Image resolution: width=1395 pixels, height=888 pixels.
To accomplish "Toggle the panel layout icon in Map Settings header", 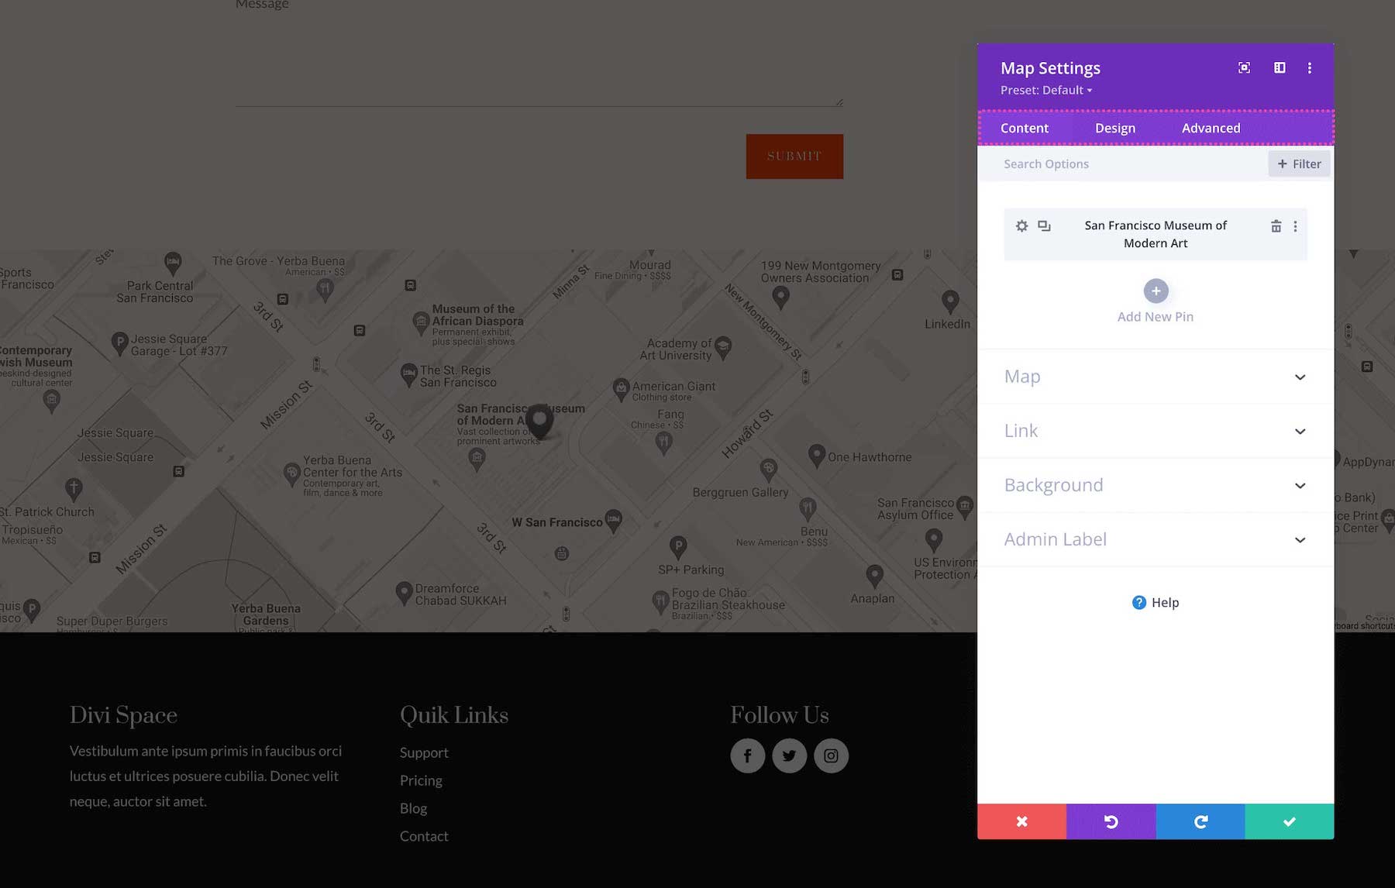I will click(1279, 67).
